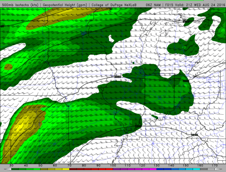Screen dimensions: 226x172
Task: Click the "120" color scale value
Action: (x=142, y=166)
